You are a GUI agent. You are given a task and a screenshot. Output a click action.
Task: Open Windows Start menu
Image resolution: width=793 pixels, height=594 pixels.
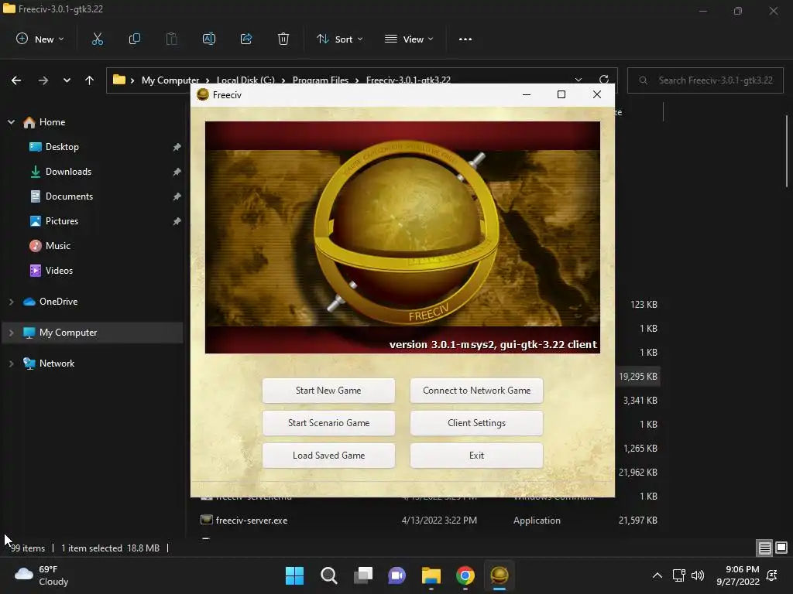[294, 575]
